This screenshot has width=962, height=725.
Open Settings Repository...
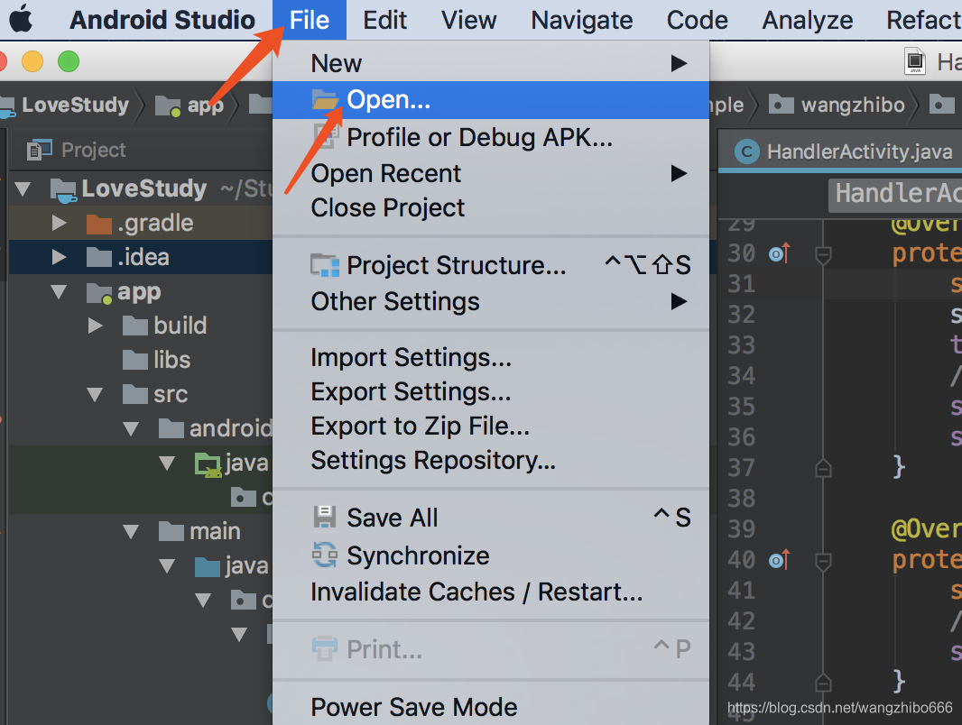click(491, 460)
